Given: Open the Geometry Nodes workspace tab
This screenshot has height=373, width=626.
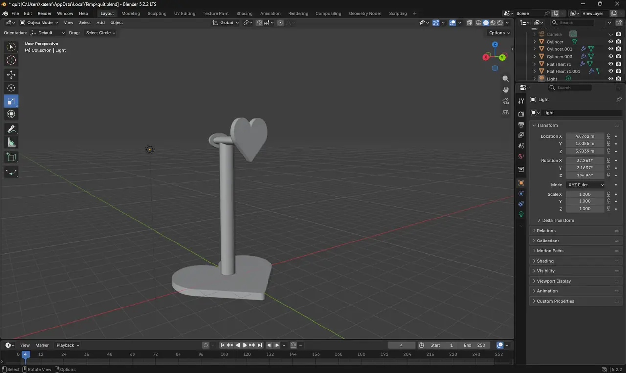Looking at the screenshot, I should 365,13.
